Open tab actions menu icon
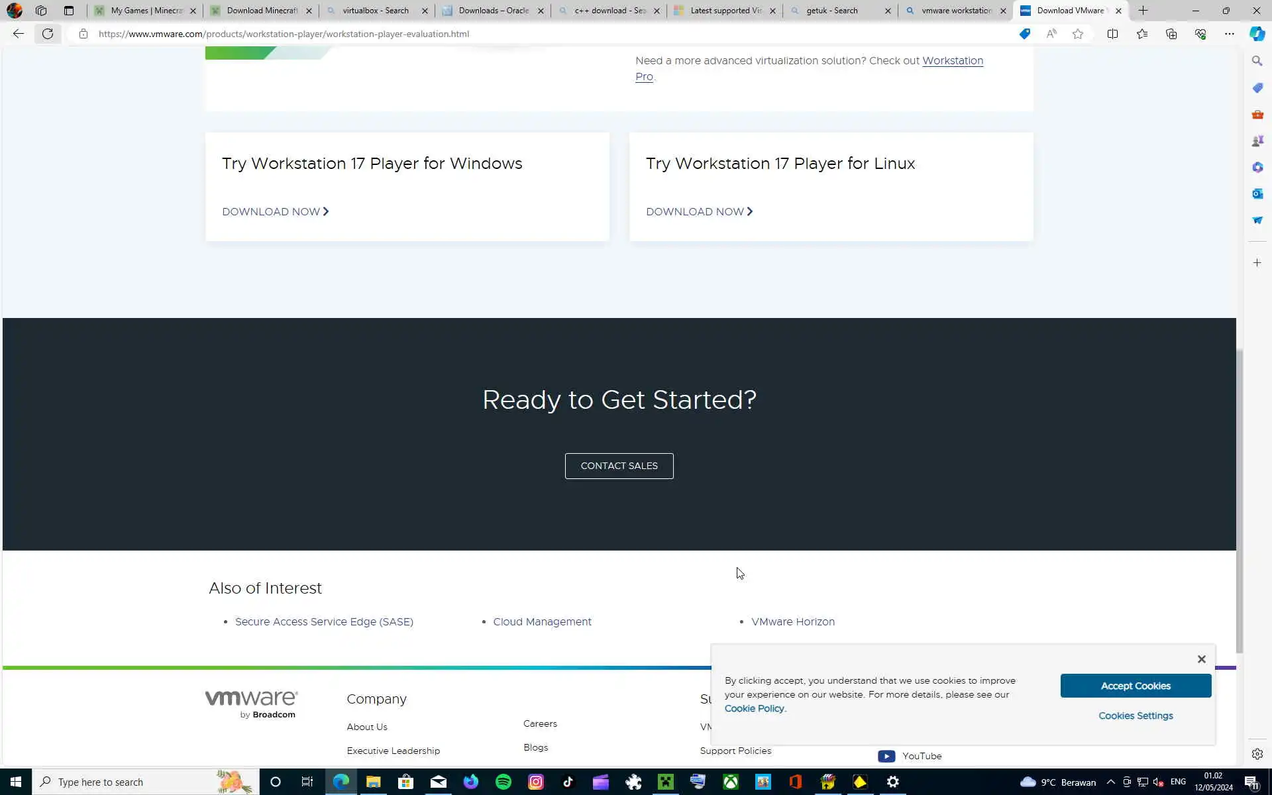Screen dimensions: 1272x795 tap(69, 11)
